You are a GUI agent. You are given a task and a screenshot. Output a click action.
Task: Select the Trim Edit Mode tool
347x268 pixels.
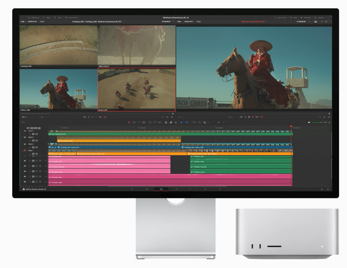(x=134, y=123)
